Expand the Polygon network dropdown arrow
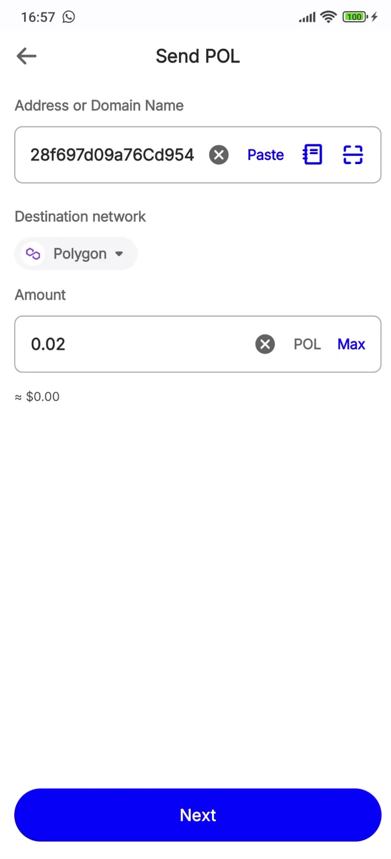The height and width of the screenshot is (859, 391). pyautogui.click(x=119, y=254)
